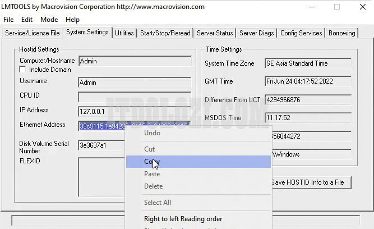Open the Mode menu
The height and width of the screenshot is (229, 374).
pyautogui.click(x=49, y=20)
